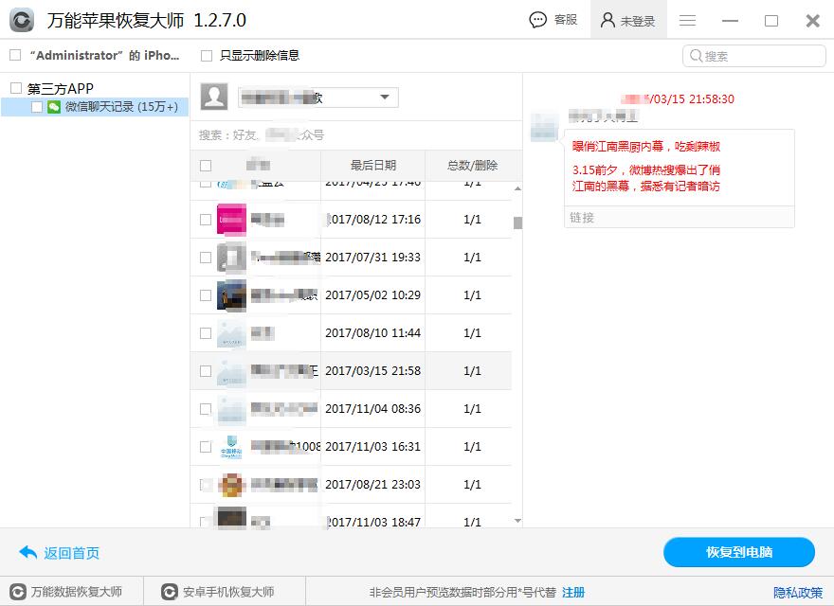Click the 2017/08/21 23:03 date cell

click(x=372, y=485)
